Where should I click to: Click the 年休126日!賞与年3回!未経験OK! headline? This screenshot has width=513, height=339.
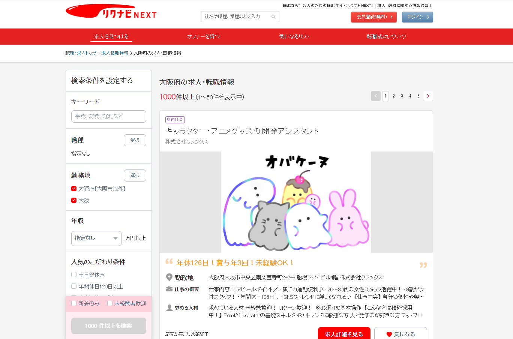coord(235,263)
